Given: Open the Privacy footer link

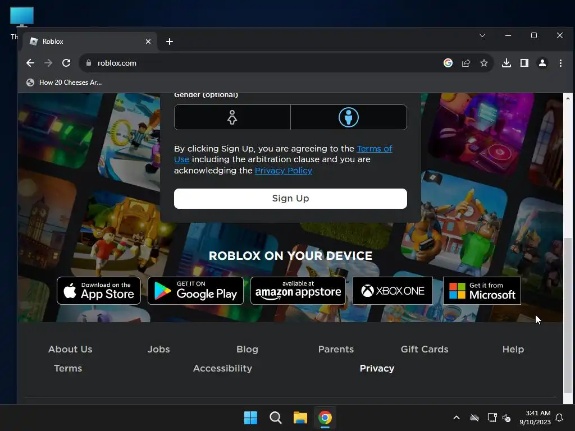Looking at the screenshot, I should 377,368.
